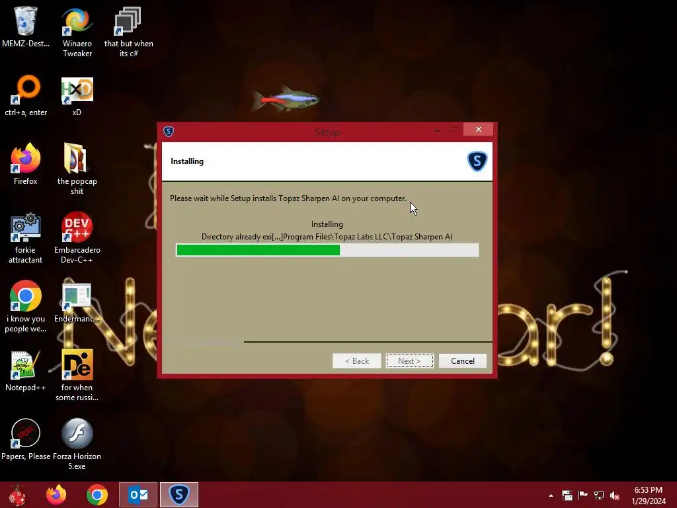
Task: Click the neon tetra fish on the desktop
Action: (x=286, y=99)
